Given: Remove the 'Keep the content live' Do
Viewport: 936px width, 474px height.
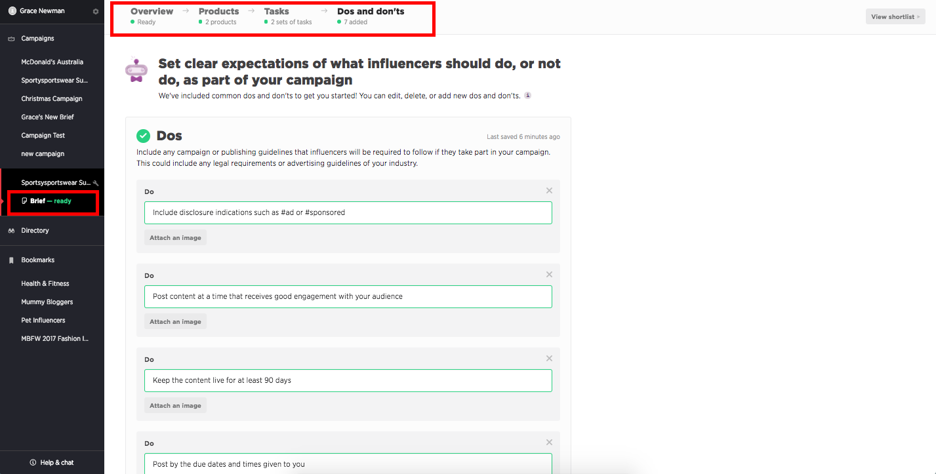Looking at the screenshot, I should [x=550, y=359].
